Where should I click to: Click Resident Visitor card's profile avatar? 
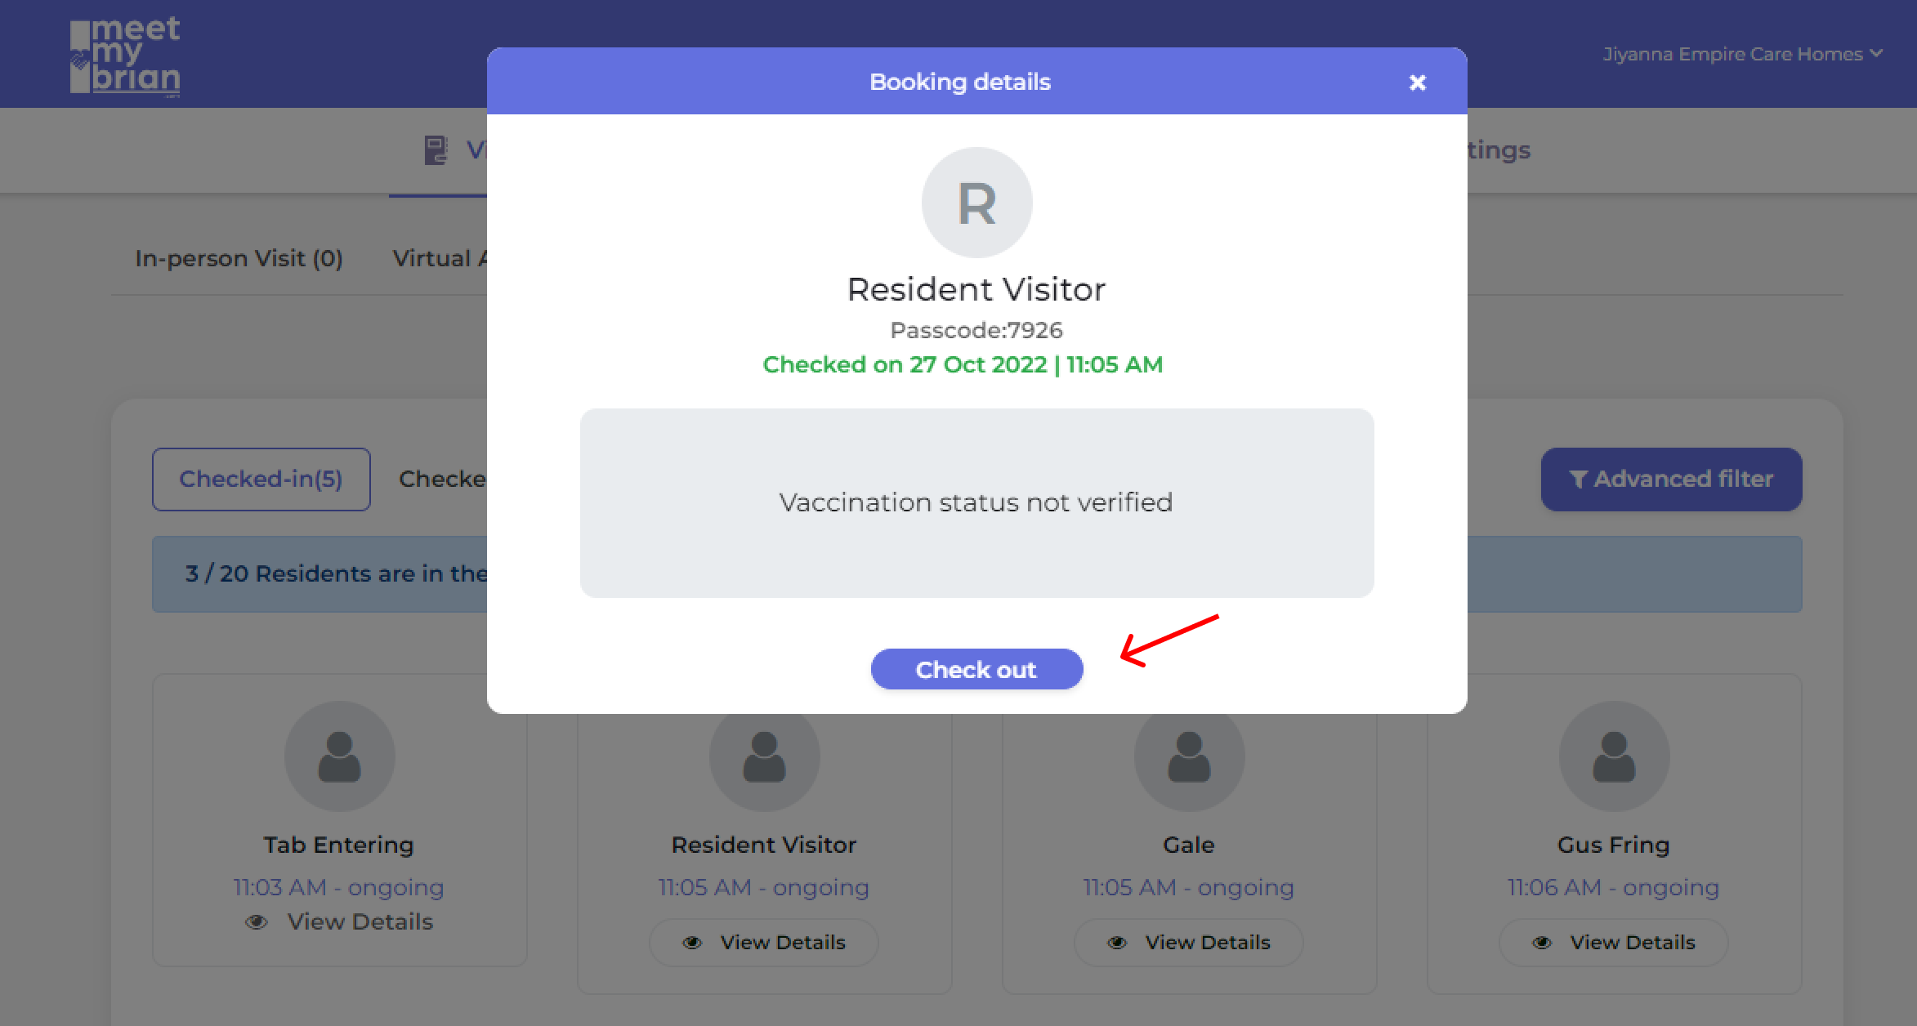coord(764,756)
